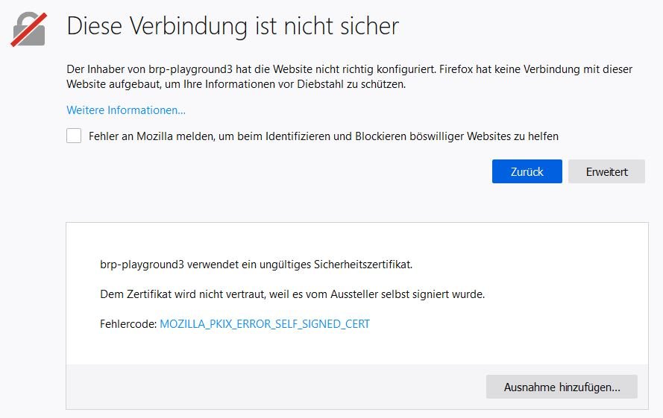This screenshot has height=418, width=663.
Task: Click text 'brp-playground3 verwendet ein ungültiges Sicherheitszertifikat.'
Action: (256, 265)
